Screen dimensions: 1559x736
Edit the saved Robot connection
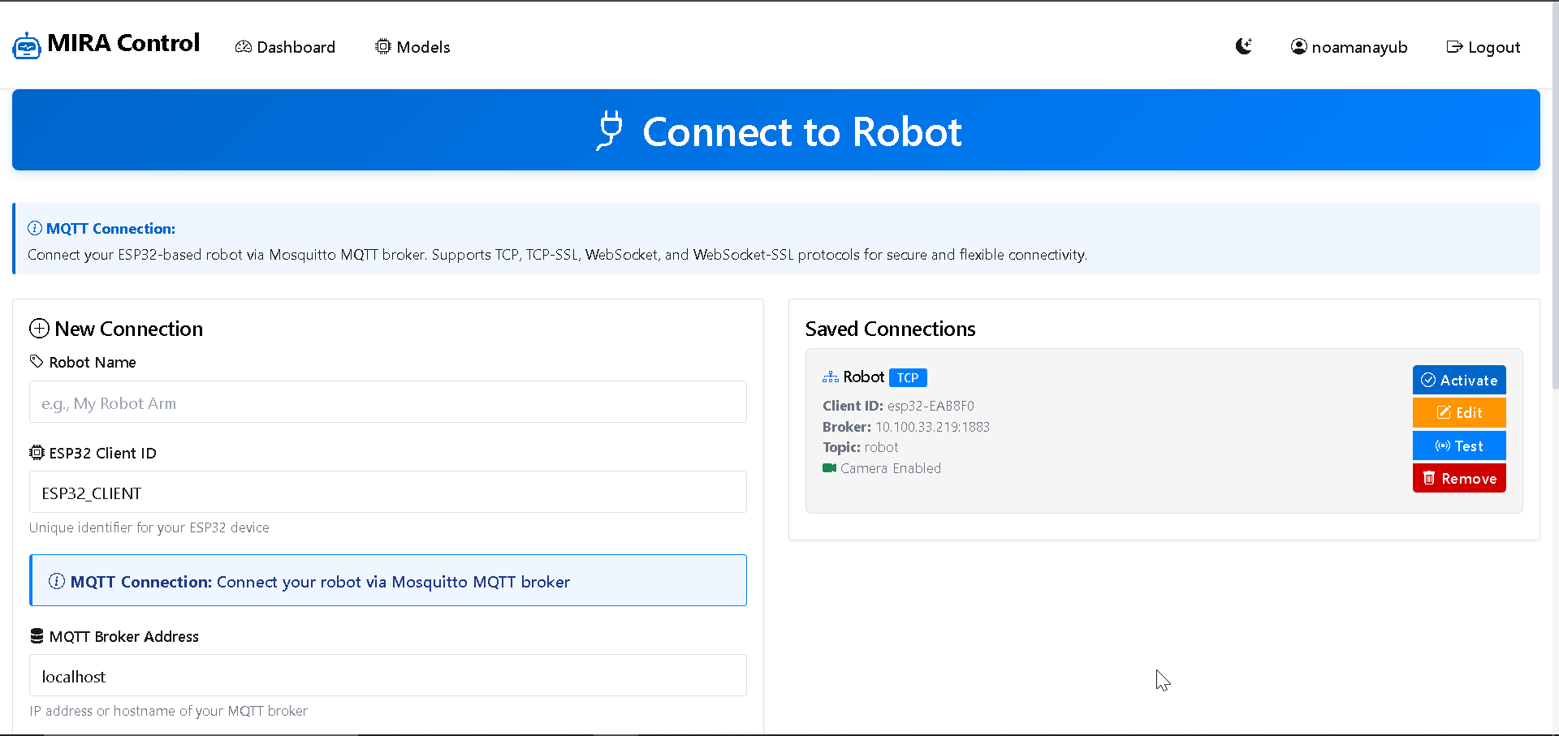tap(1459, 412)
